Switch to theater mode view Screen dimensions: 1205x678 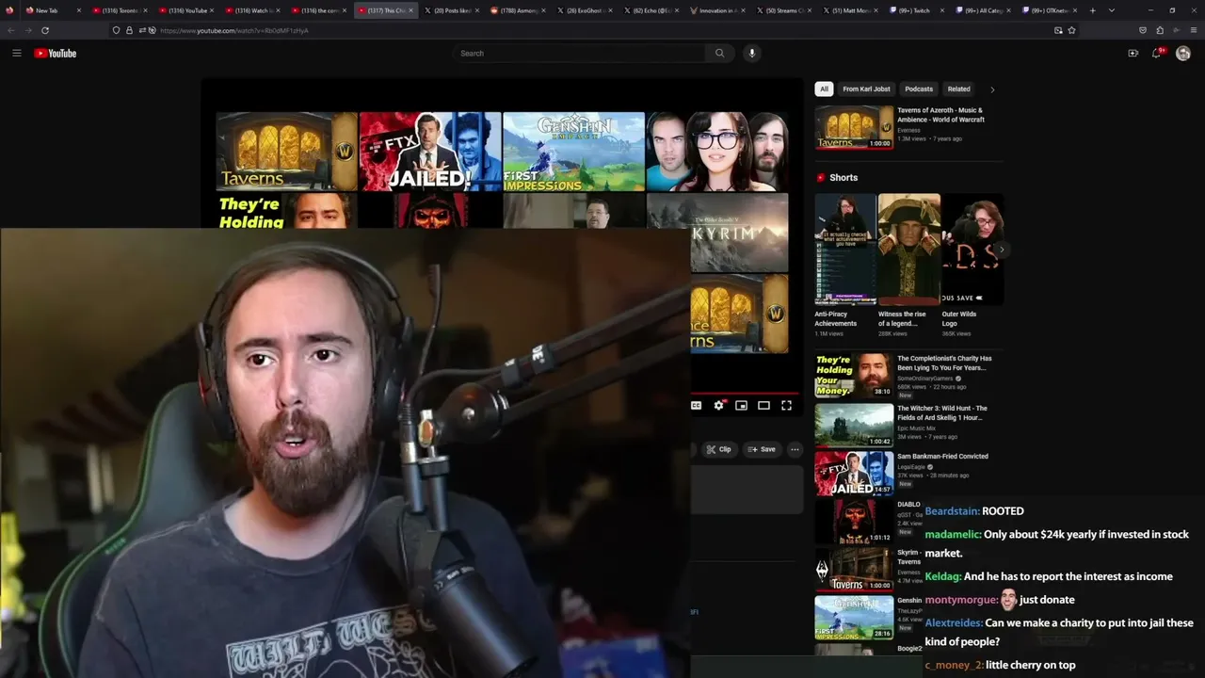[763, 405]
